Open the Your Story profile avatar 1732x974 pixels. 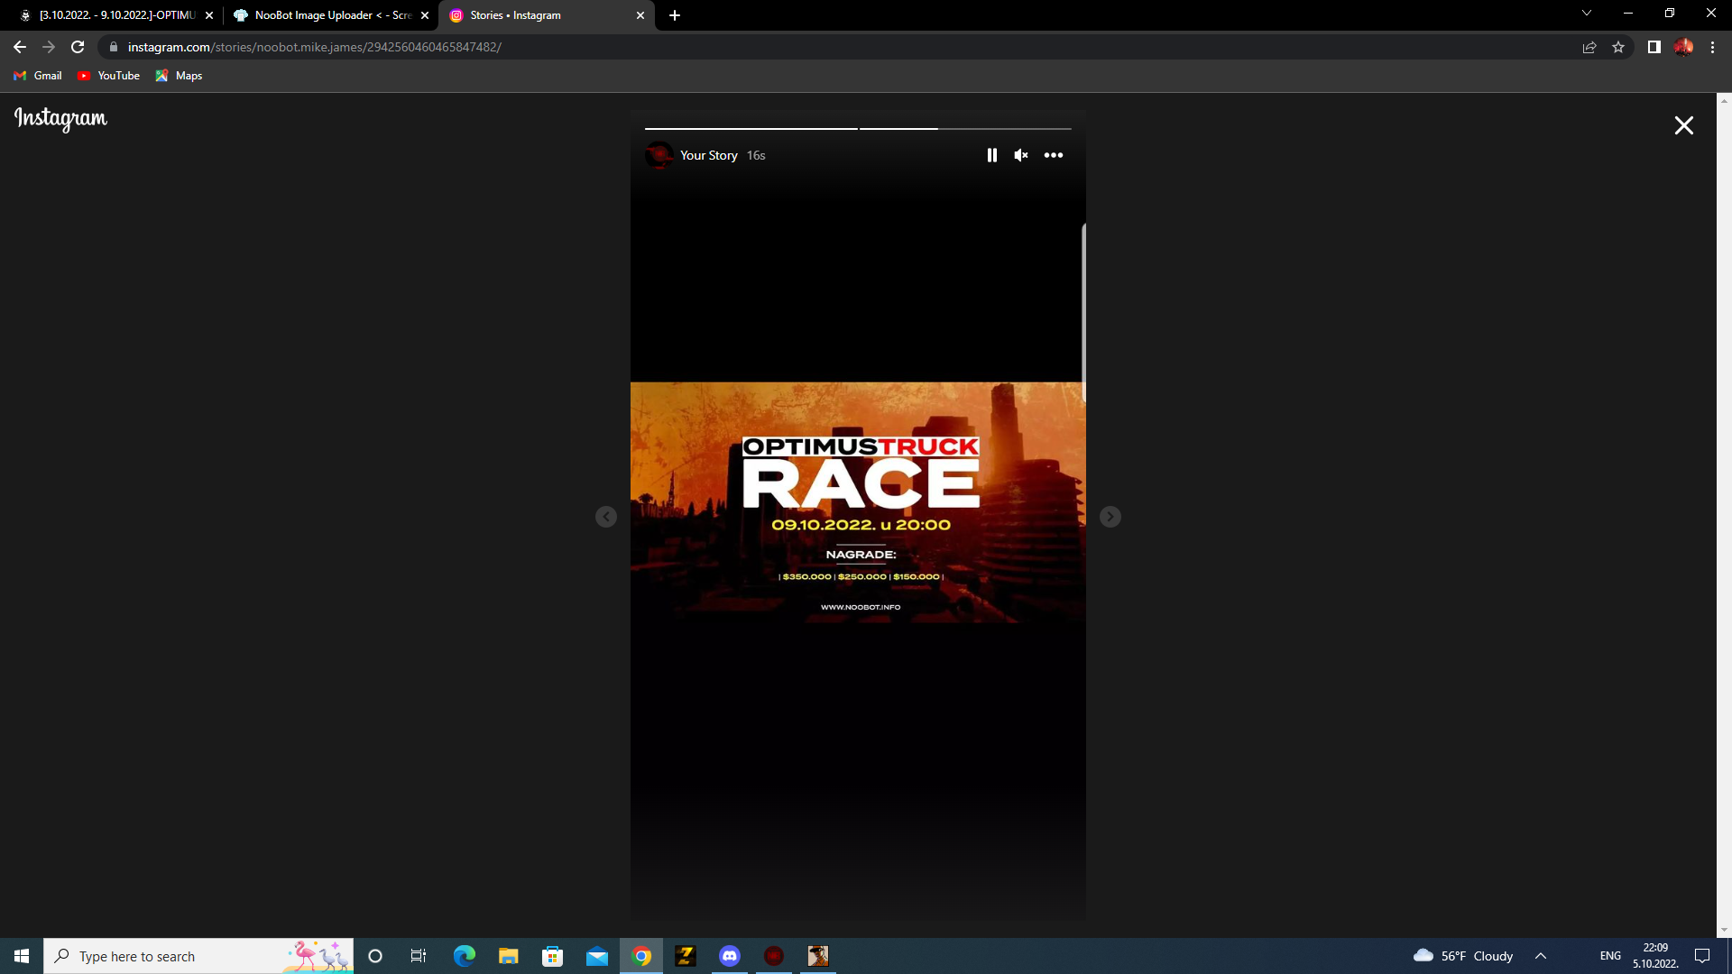659,155
